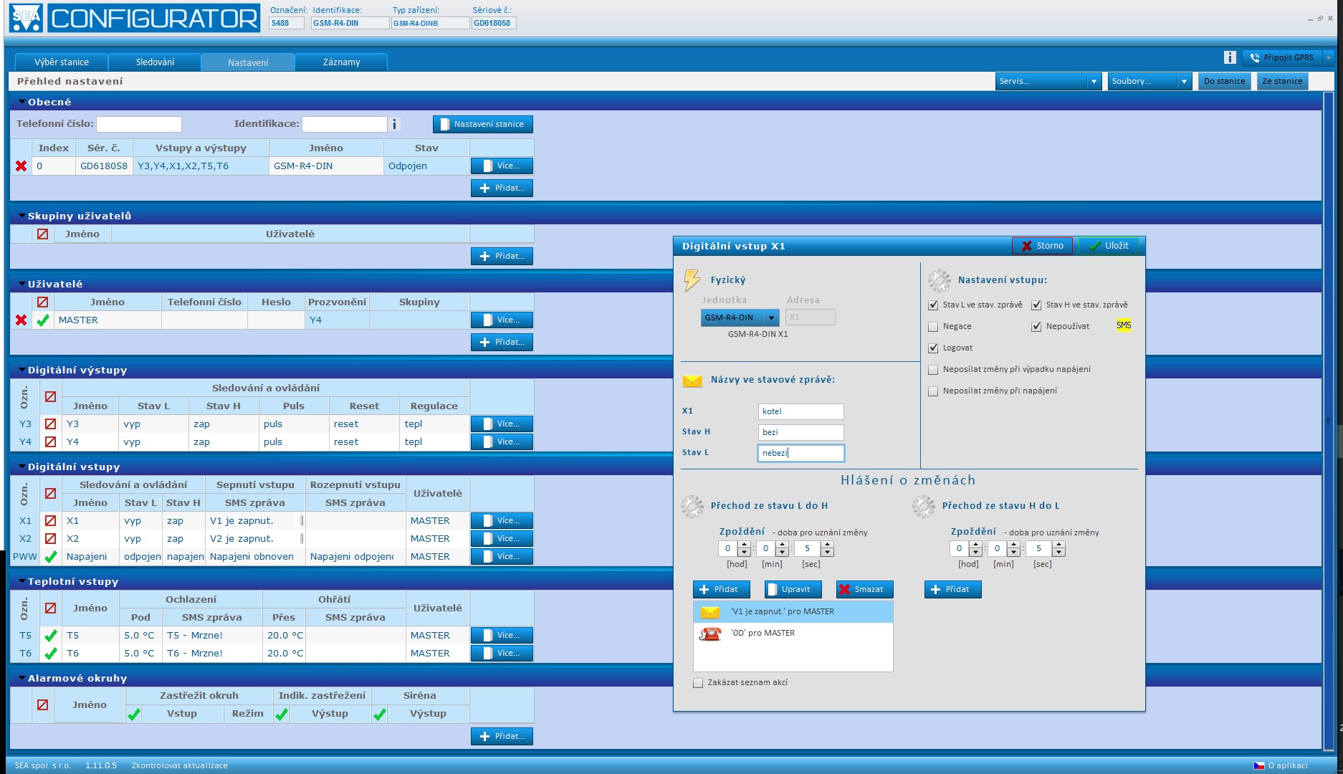Click the info icon beside Připojit GPRS
Screen dimensions: 1343x774
click(x=1229, y=58)
